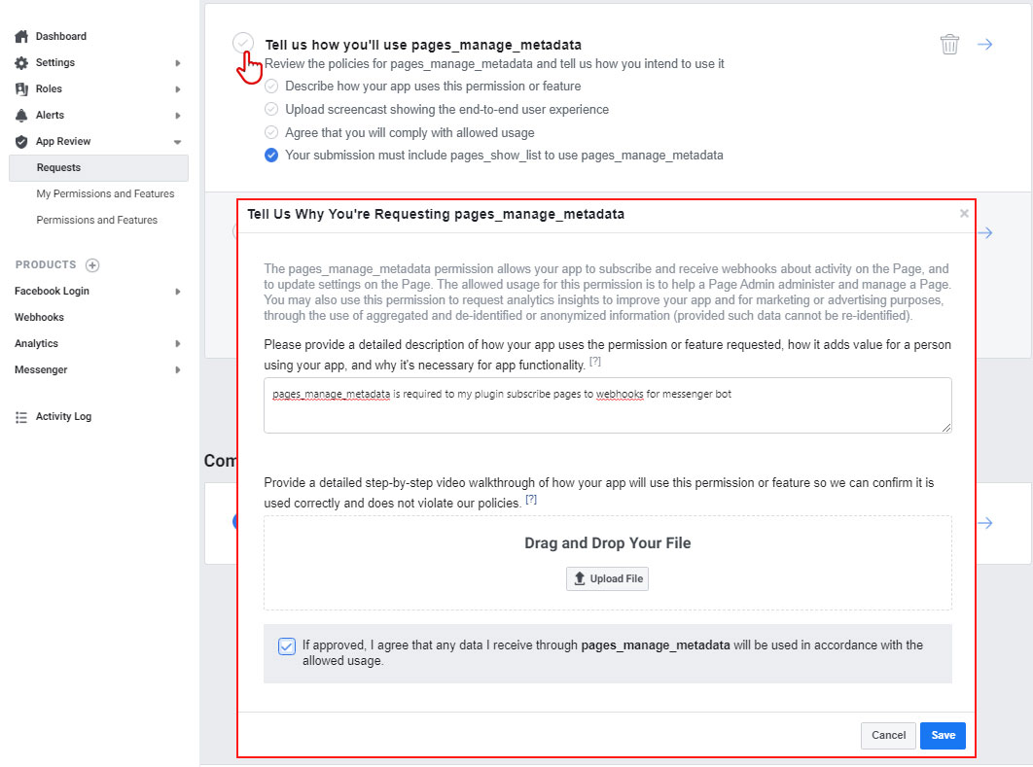Viewport: 1033px width, 767px height.
Task: Expand the Facebook Login submenu arrow
Action: pyautogui.click(x=177, y=291)
